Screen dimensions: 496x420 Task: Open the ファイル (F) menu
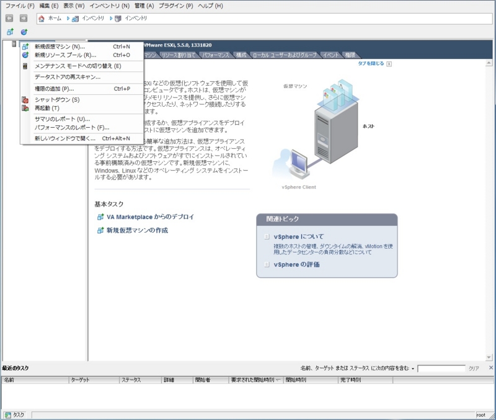click(20, 6)
